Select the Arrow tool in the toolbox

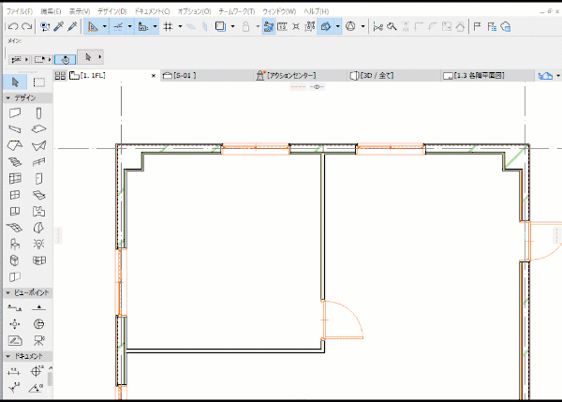(15, 82)
